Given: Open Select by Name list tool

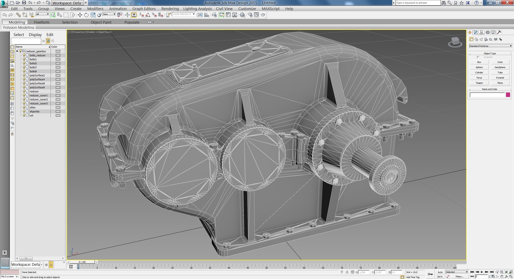Looking at the screenshot, I should (x=59, y=15).
